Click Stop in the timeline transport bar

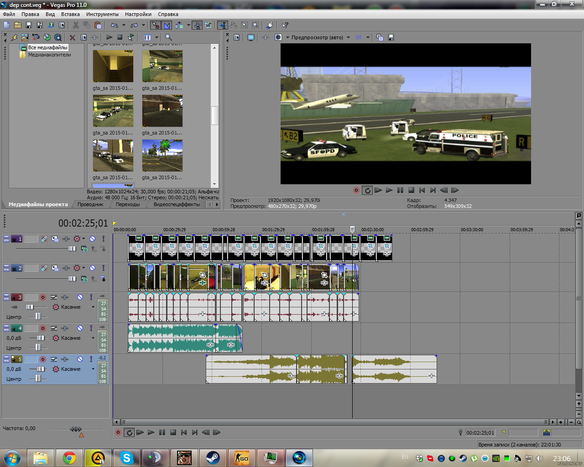173,432
